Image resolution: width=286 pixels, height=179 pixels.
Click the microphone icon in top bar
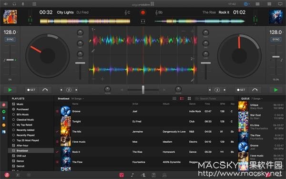[23, 4]
